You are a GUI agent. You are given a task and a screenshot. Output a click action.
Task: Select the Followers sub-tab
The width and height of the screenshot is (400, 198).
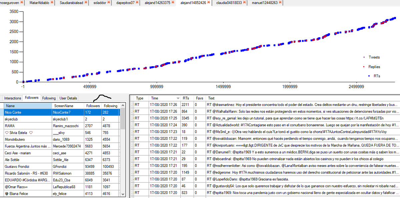[32, 98]
